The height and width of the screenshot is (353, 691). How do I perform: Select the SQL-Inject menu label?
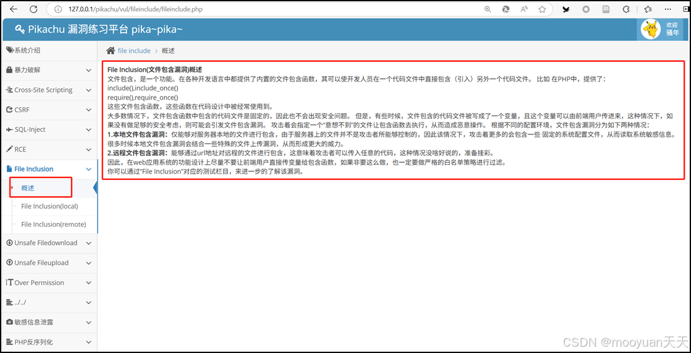point(30,129)
